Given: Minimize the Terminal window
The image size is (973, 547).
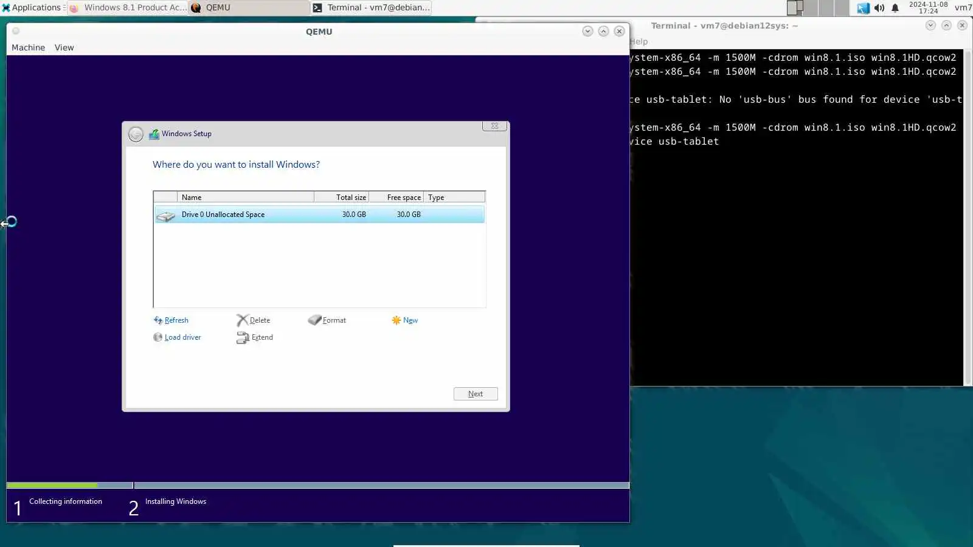Looking at the screenshot, I should 930,25.
